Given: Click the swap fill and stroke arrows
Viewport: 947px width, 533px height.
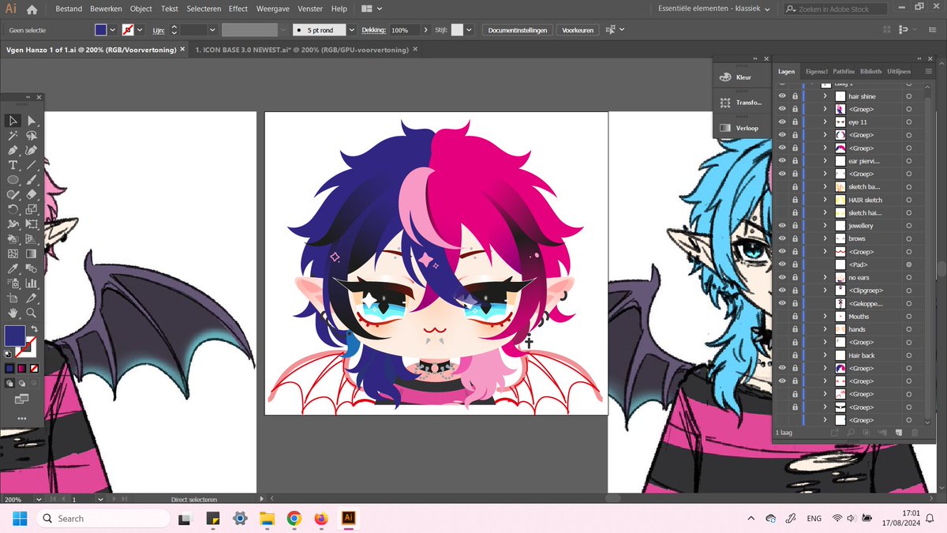Looking at the screenshot, I should [x=35, y=328].
